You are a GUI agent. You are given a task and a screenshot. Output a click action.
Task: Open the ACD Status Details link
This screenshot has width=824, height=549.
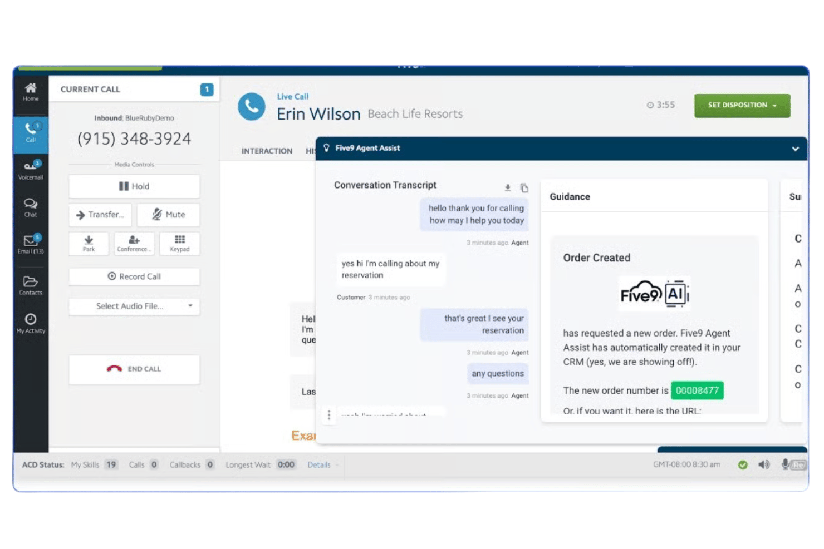319,465
